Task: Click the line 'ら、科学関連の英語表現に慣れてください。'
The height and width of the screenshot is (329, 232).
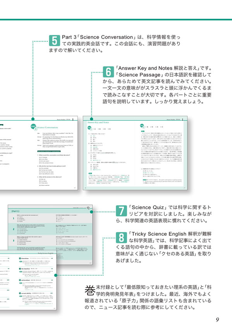Action: click(162, 221)
